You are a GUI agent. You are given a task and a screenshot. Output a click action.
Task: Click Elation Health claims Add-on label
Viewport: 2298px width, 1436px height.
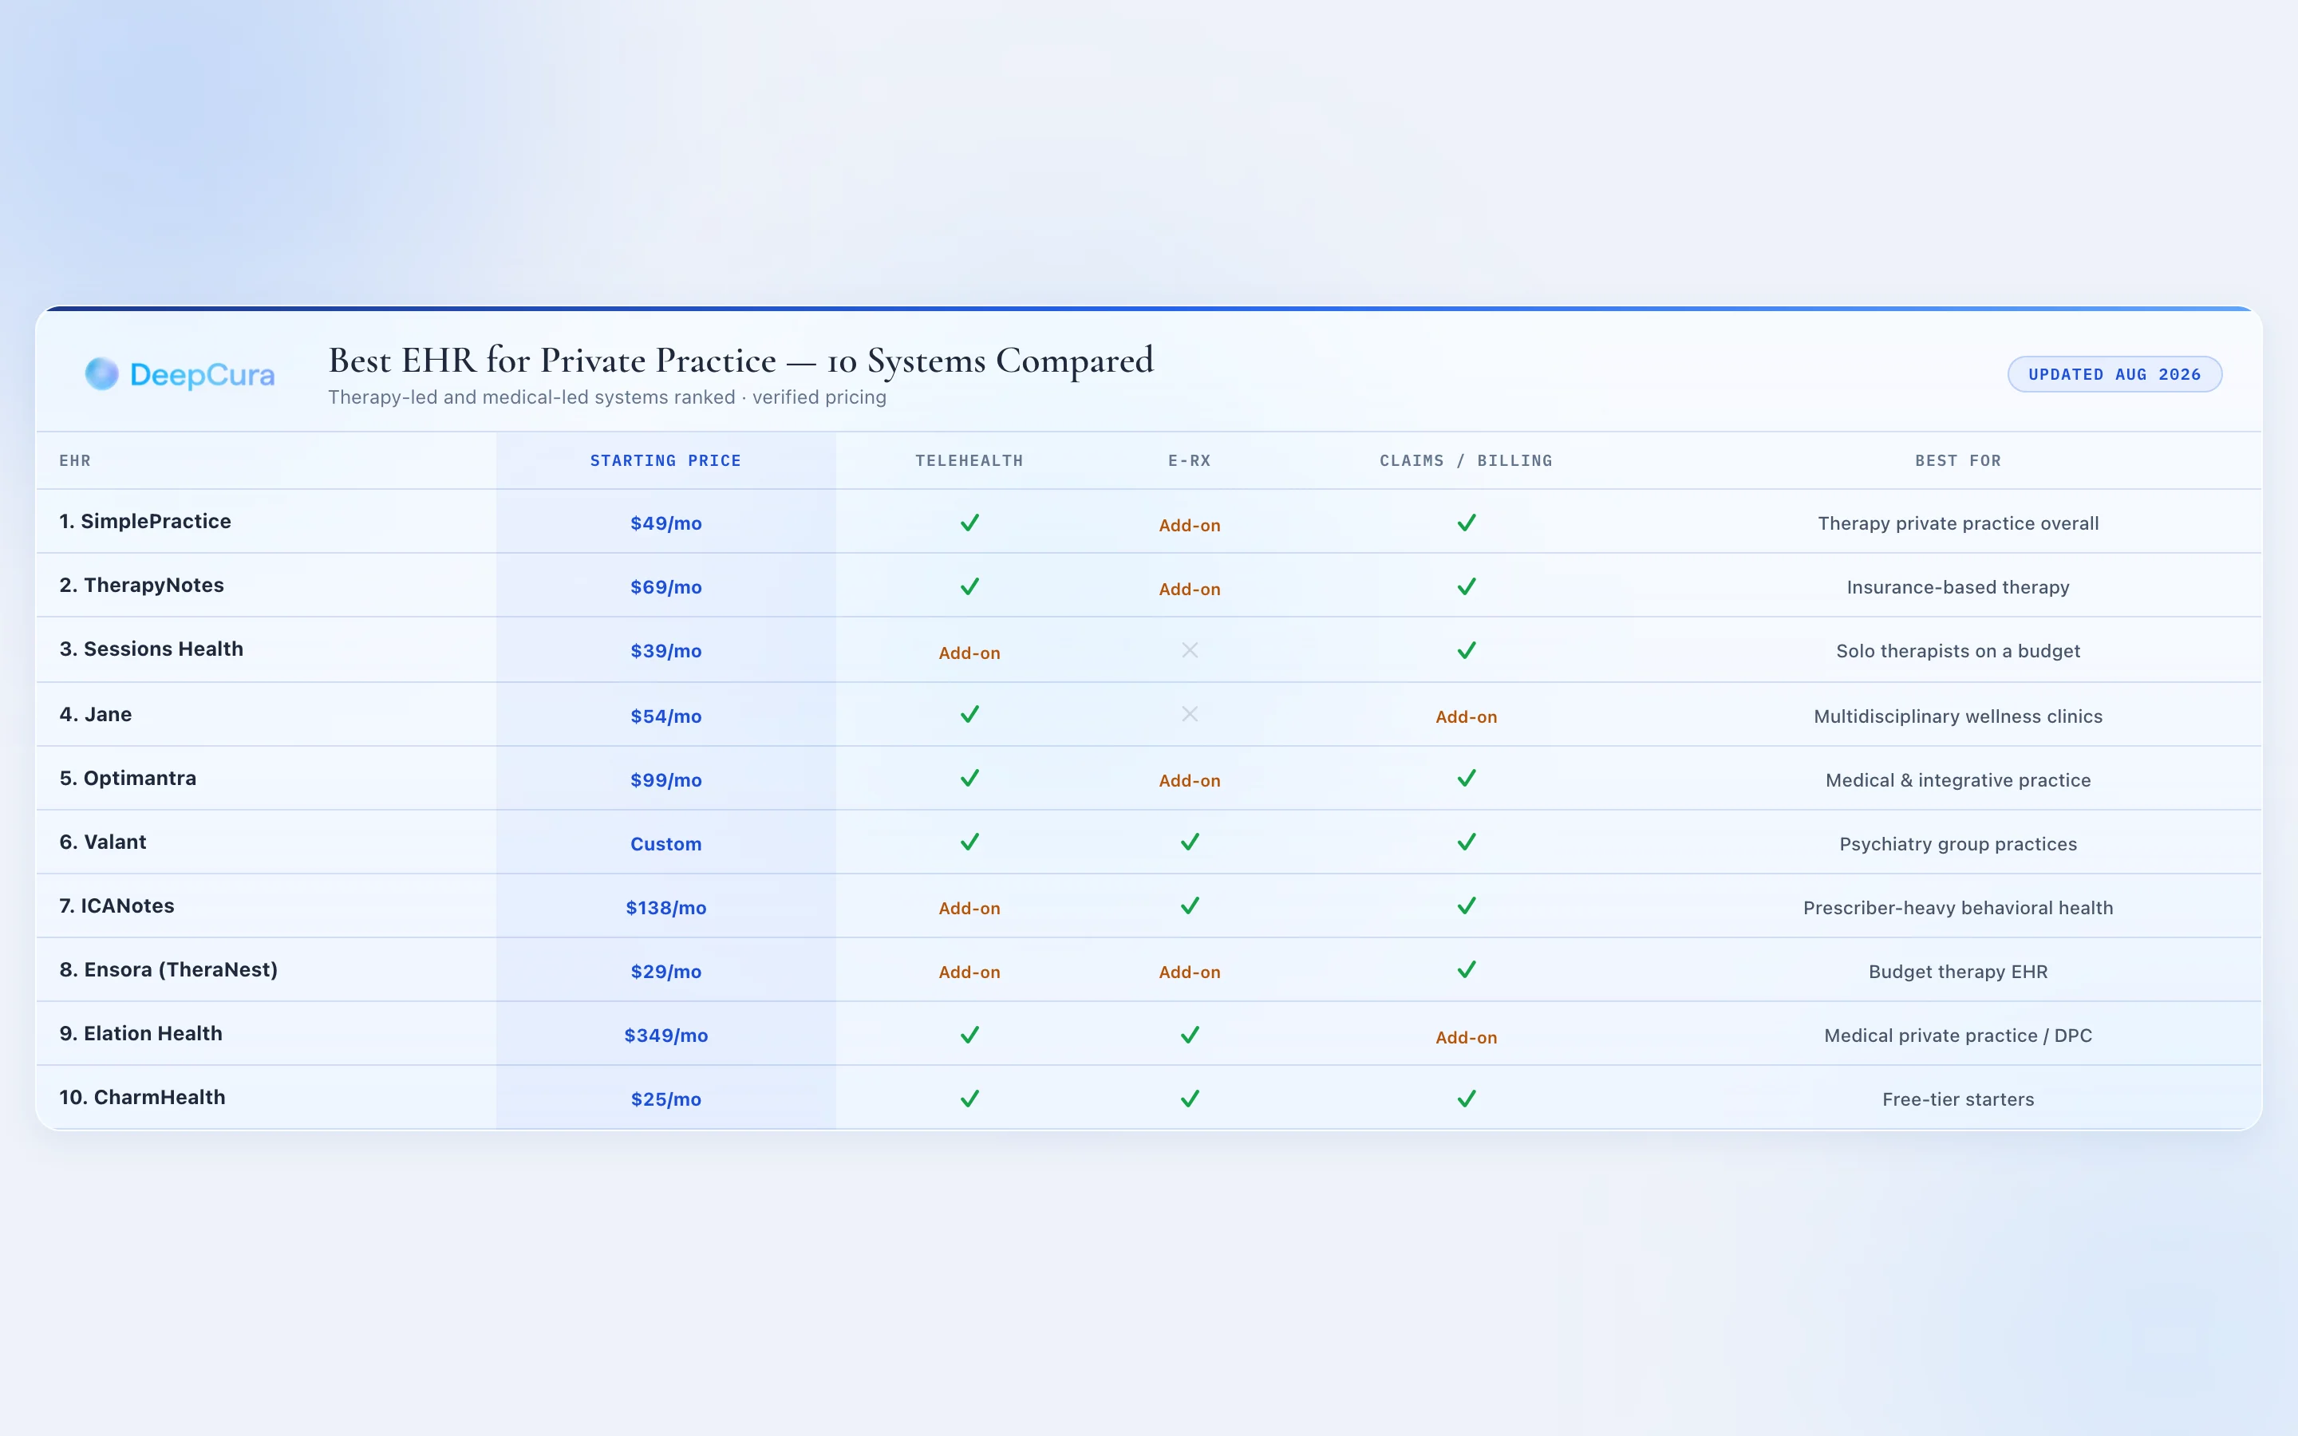tap(1466, 1037)
